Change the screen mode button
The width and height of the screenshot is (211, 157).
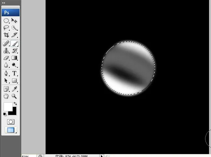(11, 130)
